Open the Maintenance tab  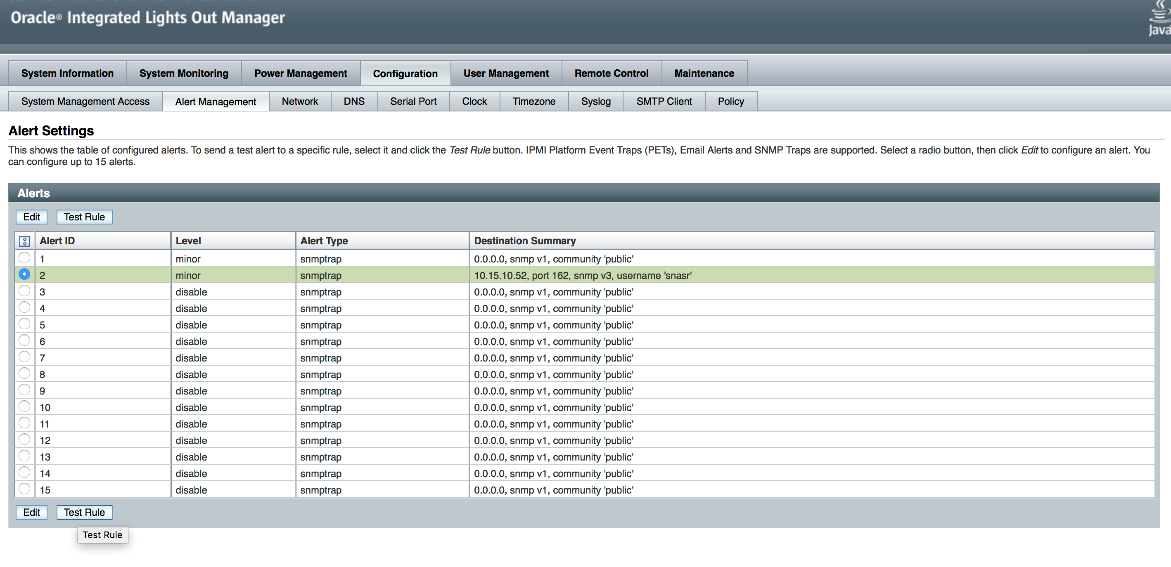pos(704,73)
